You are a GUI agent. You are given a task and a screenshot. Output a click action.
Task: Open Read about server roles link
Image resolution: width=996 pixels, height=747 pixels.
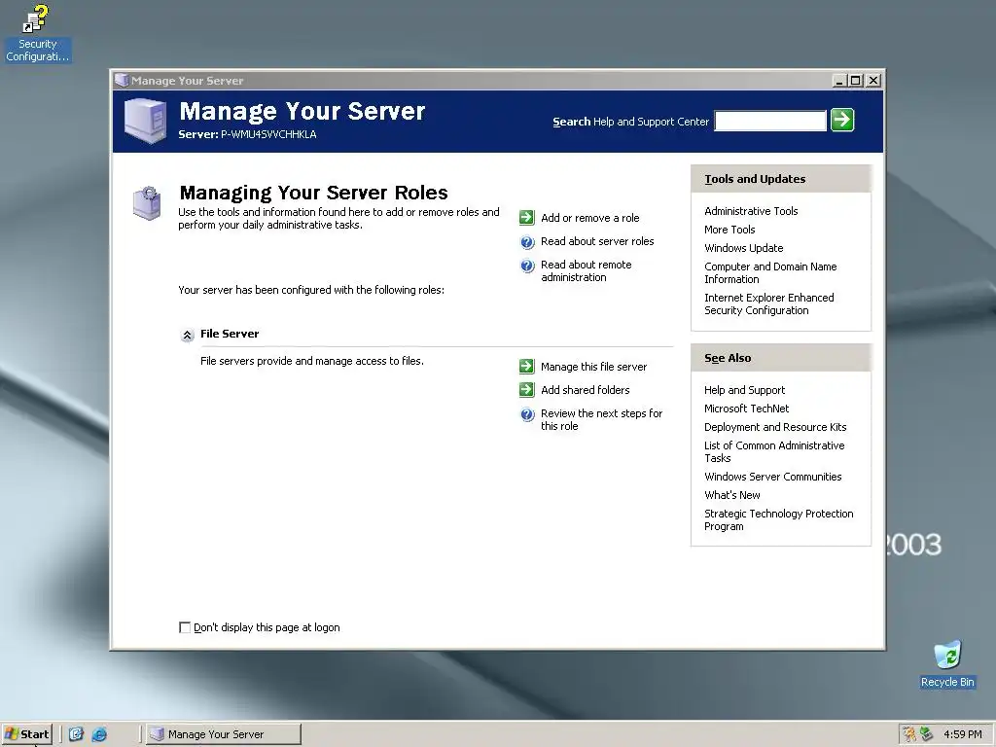coord(597,241)
